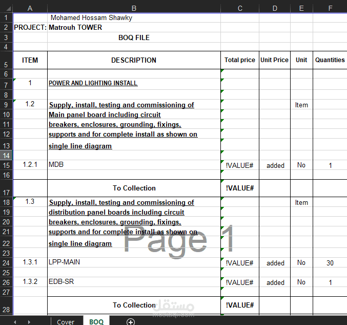
Task: Select row 28 header
Action: coord(7,305)
